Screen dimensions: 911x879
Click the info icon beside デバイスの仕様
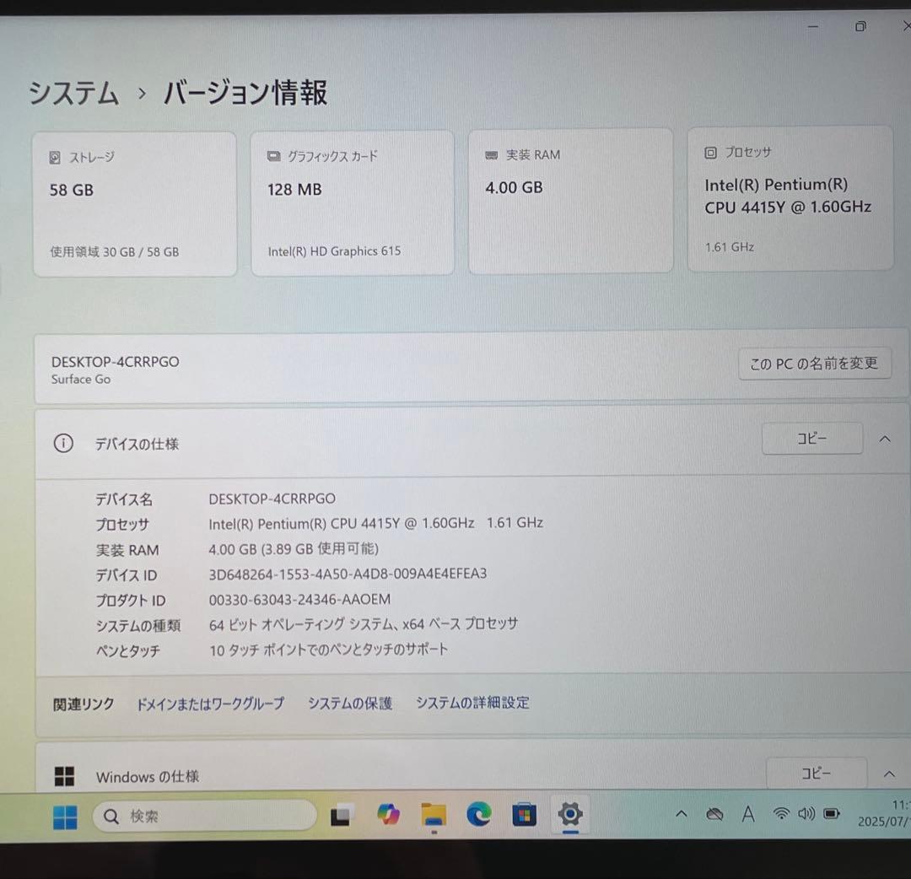pos(63,443)
